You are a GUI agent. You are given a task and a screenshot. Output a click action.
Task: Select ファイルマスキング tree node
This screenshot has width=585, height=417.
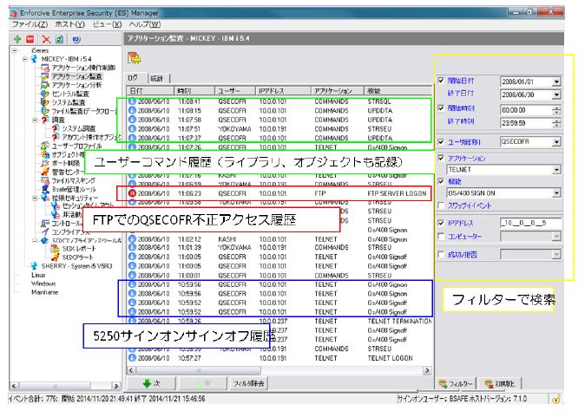click(74, 180)
